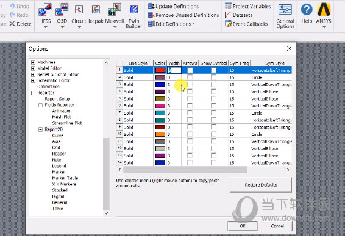This screenshot has width=345, height=236.
Task: Click the Width field in row 1
Action: pos(174,70)
